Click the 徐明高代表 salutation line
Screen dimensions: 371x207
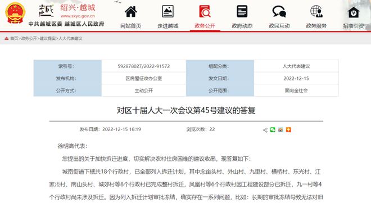(73, 146)
